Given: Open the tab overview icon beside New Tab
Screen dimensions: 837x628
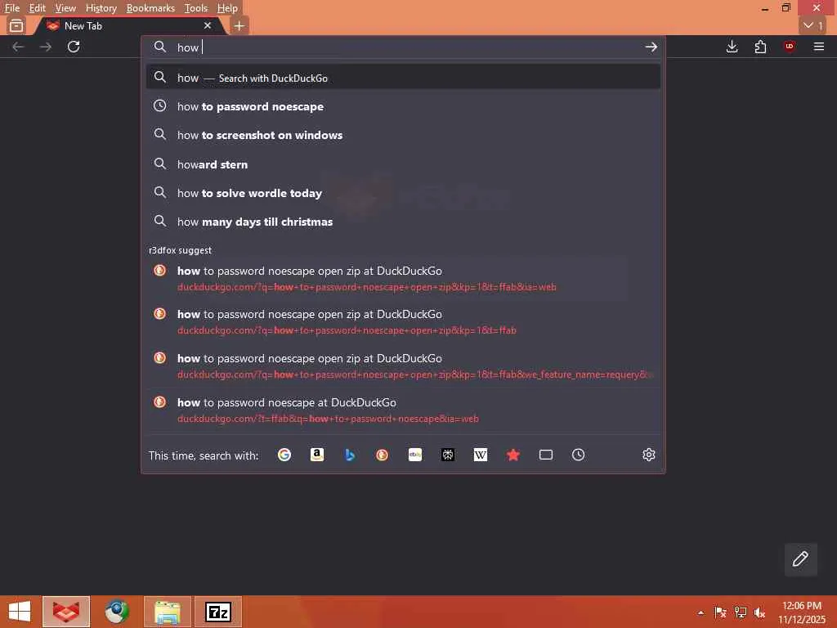Looking at the screenshot, I should click(x=16, y=25).
